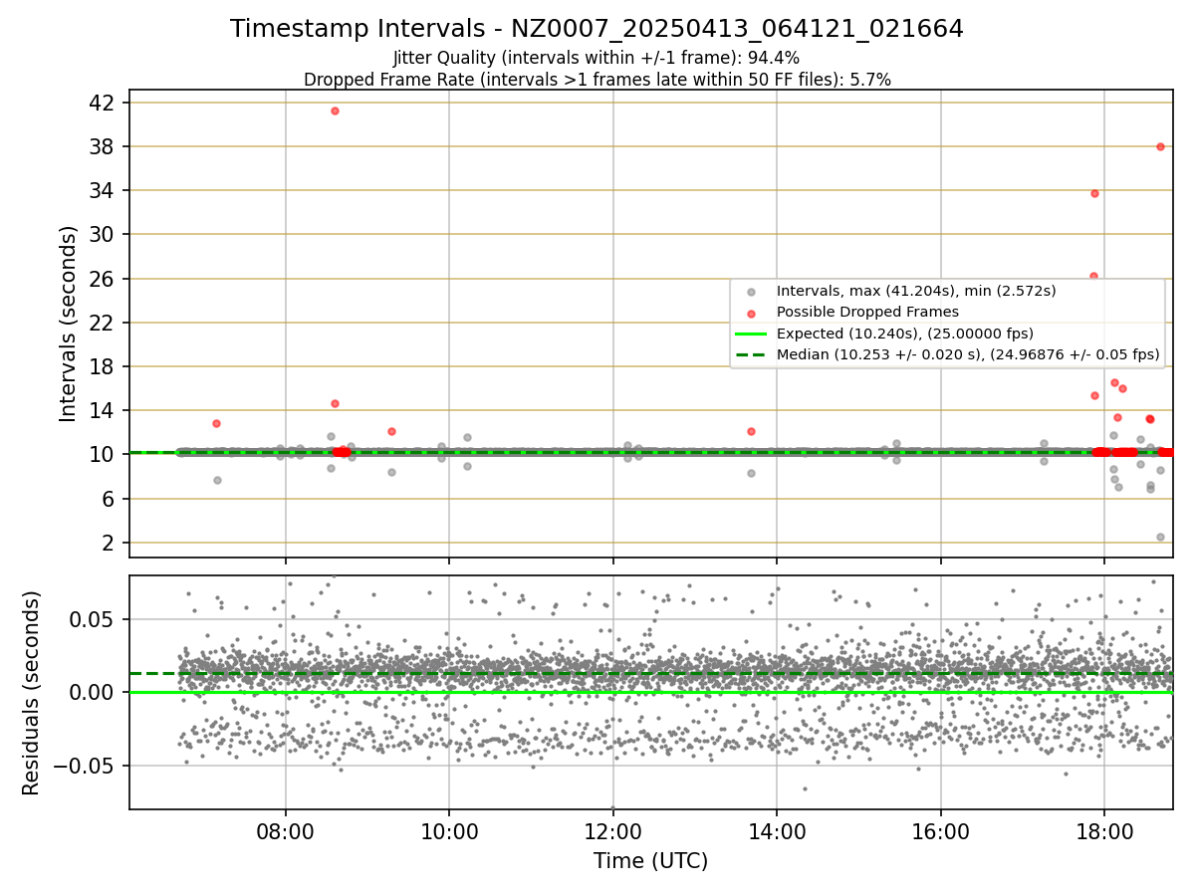Click legend entry 'Possible Dropped Frames'

point(867,312)
